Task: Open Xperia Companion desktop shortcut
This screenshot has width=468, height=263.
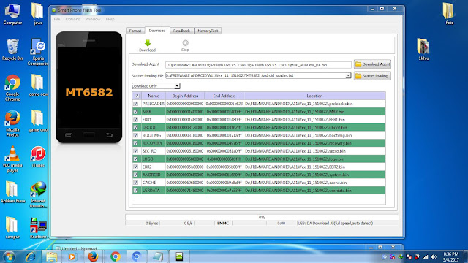Action: coord(38,52)
